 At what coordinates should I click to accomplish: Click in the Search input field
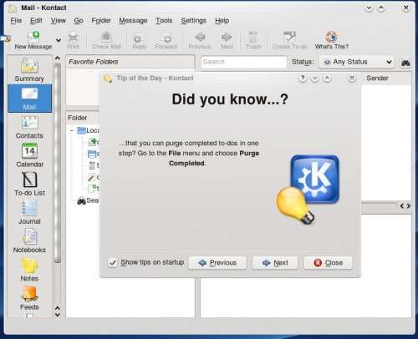point(243,62)
